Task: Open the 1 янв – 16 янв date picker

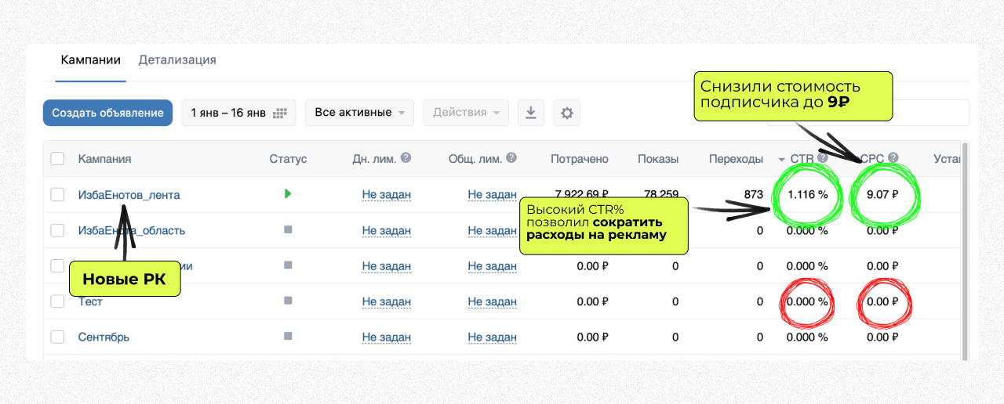Action: [x=238, y=113]
